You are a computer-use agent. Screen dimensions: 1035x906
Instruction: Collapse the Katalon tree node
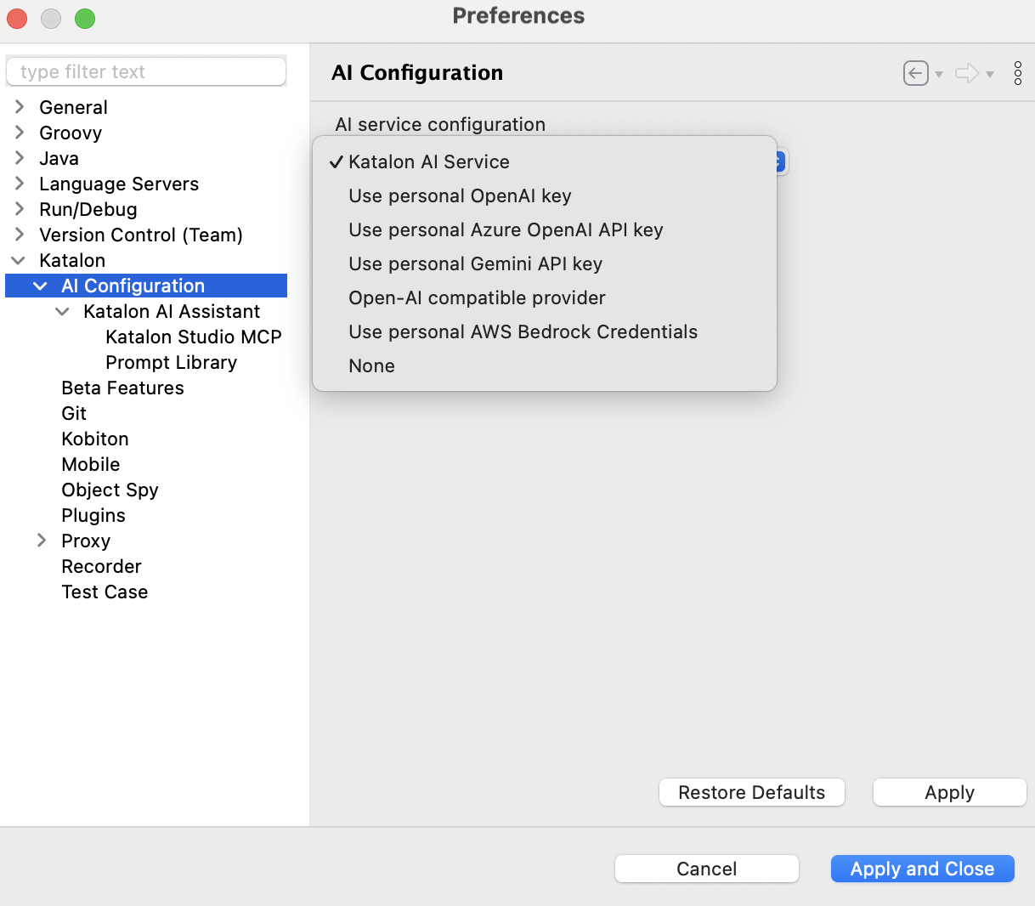(x=19, y=261)
